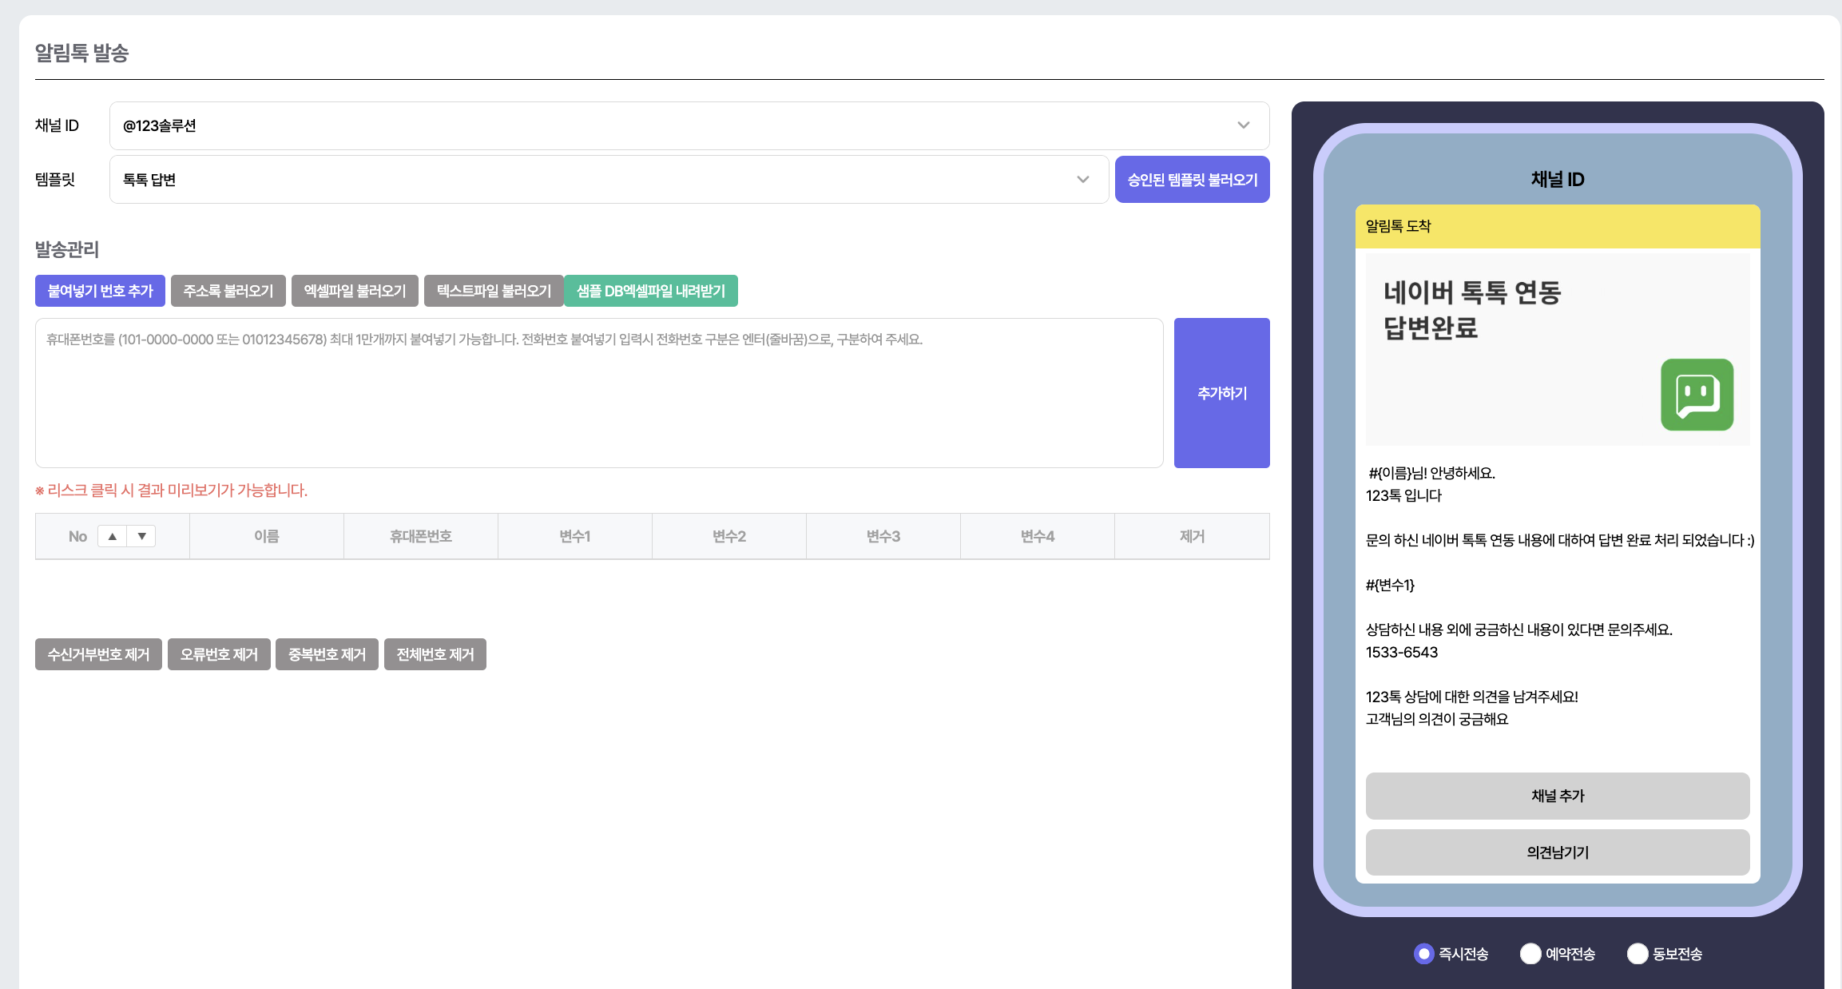Switch to 붙여넣기 번호 추가 tab

pos(100,291)
